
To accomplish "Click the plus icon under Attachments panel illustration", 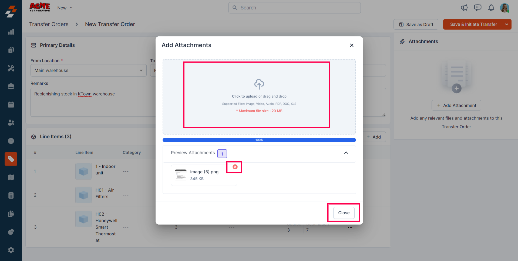I will click(457, 88).
